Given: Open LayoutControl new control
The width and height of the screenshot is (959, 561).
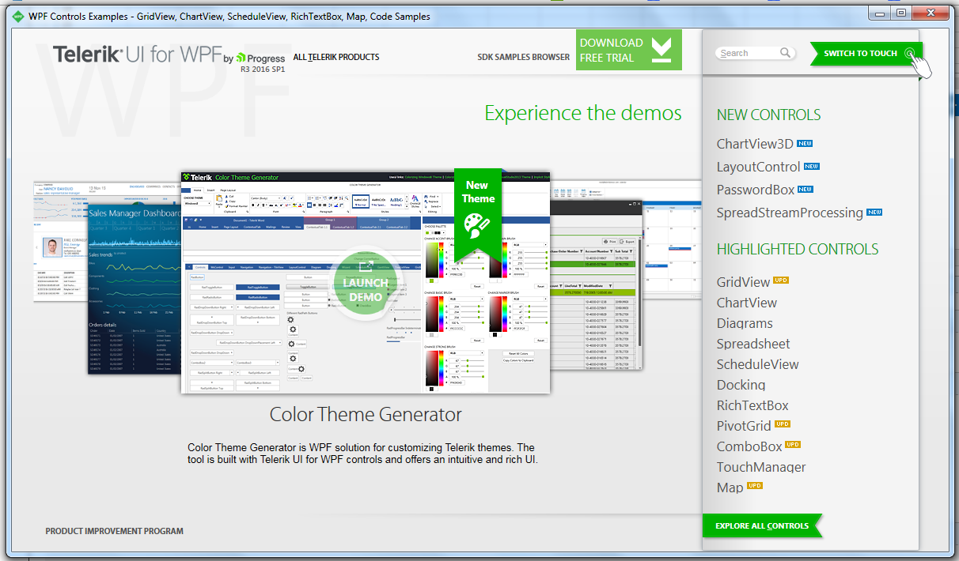Looking at the screenshot, I should point(758,167).
